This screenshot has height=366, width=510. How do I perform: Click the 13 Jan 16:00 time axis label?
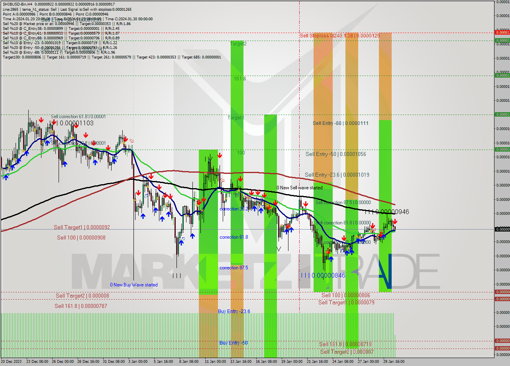coord(240,362)
